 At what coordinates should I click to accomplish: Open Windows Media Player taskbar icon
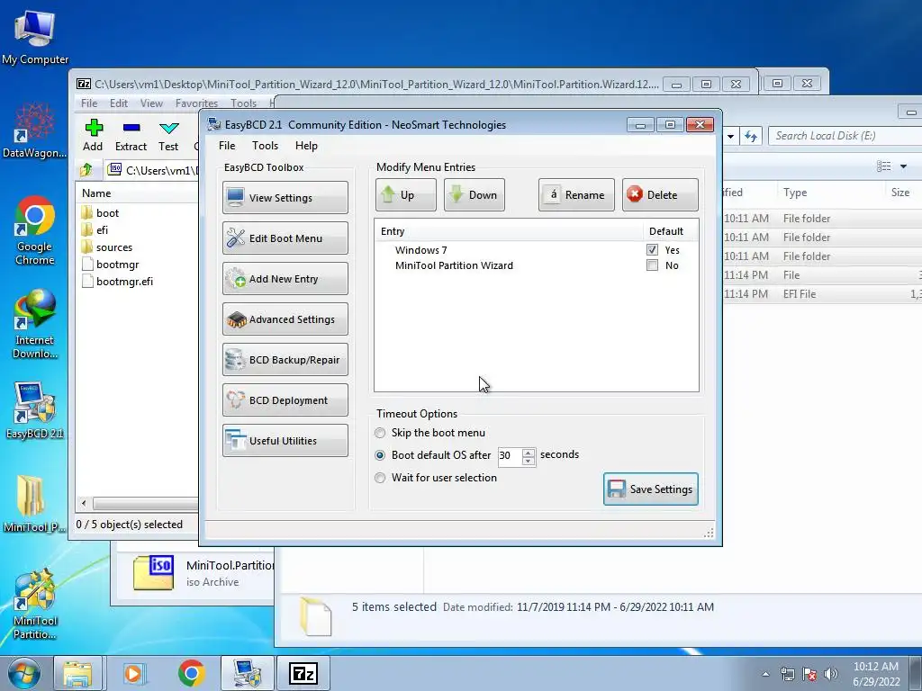tap(133, 673)
